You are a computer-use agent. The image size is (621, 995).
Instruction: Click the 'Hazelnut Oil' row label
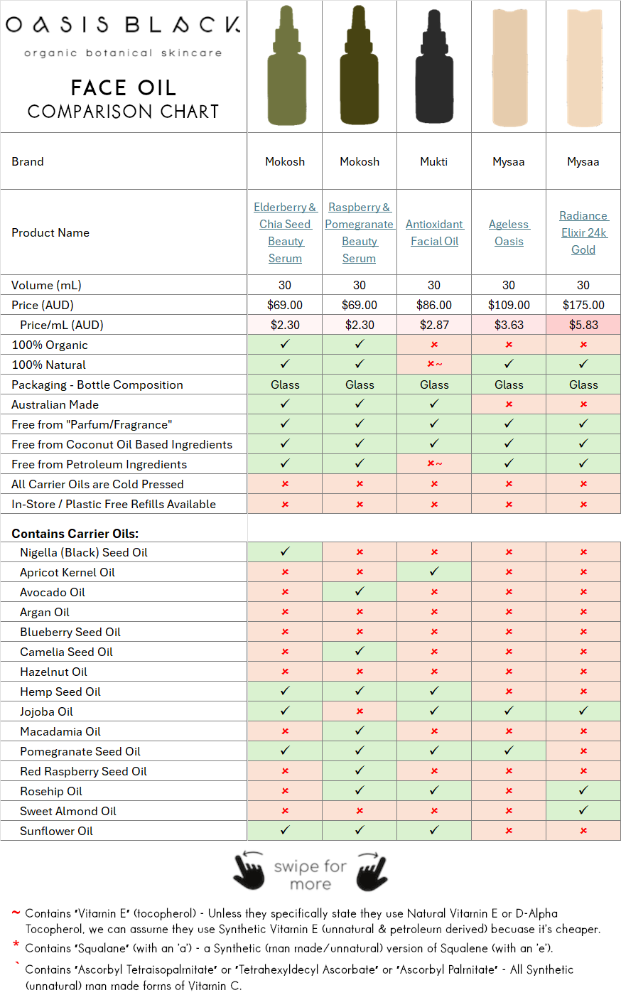point(54,672)
